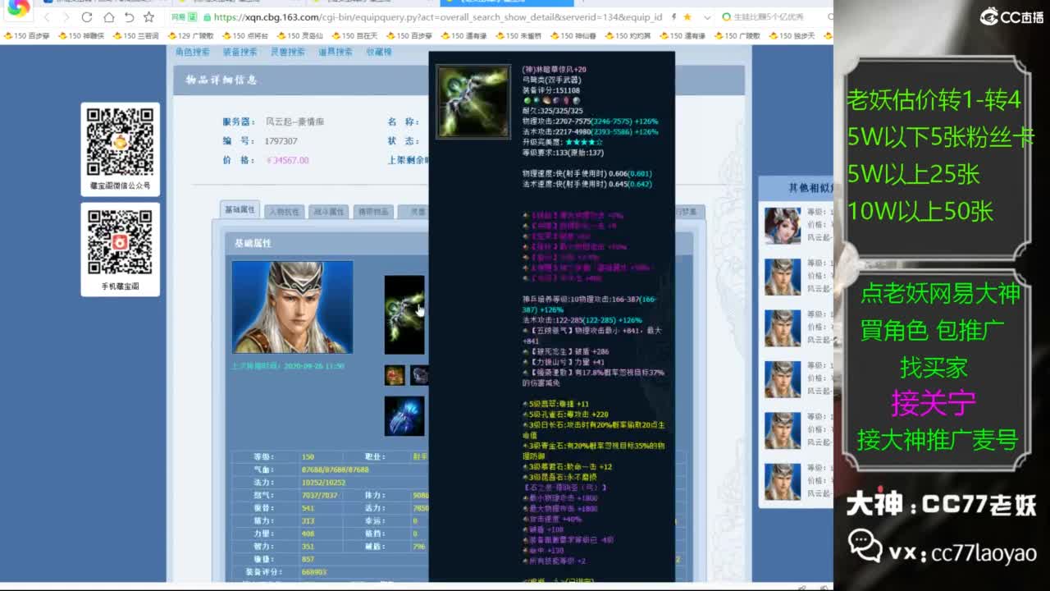The image size is (1050, 591).
Task: Open the 战斗属性 tab
Action: pos(328,212)
